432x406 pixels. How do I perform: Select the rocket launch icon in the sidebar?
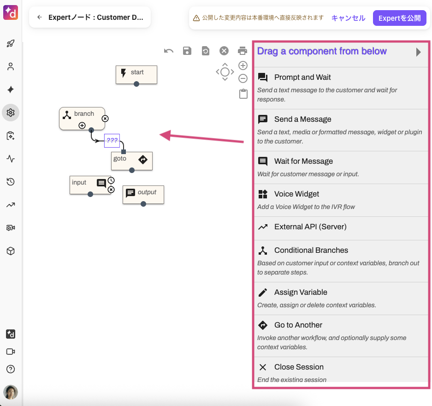[x=10, y=43]
